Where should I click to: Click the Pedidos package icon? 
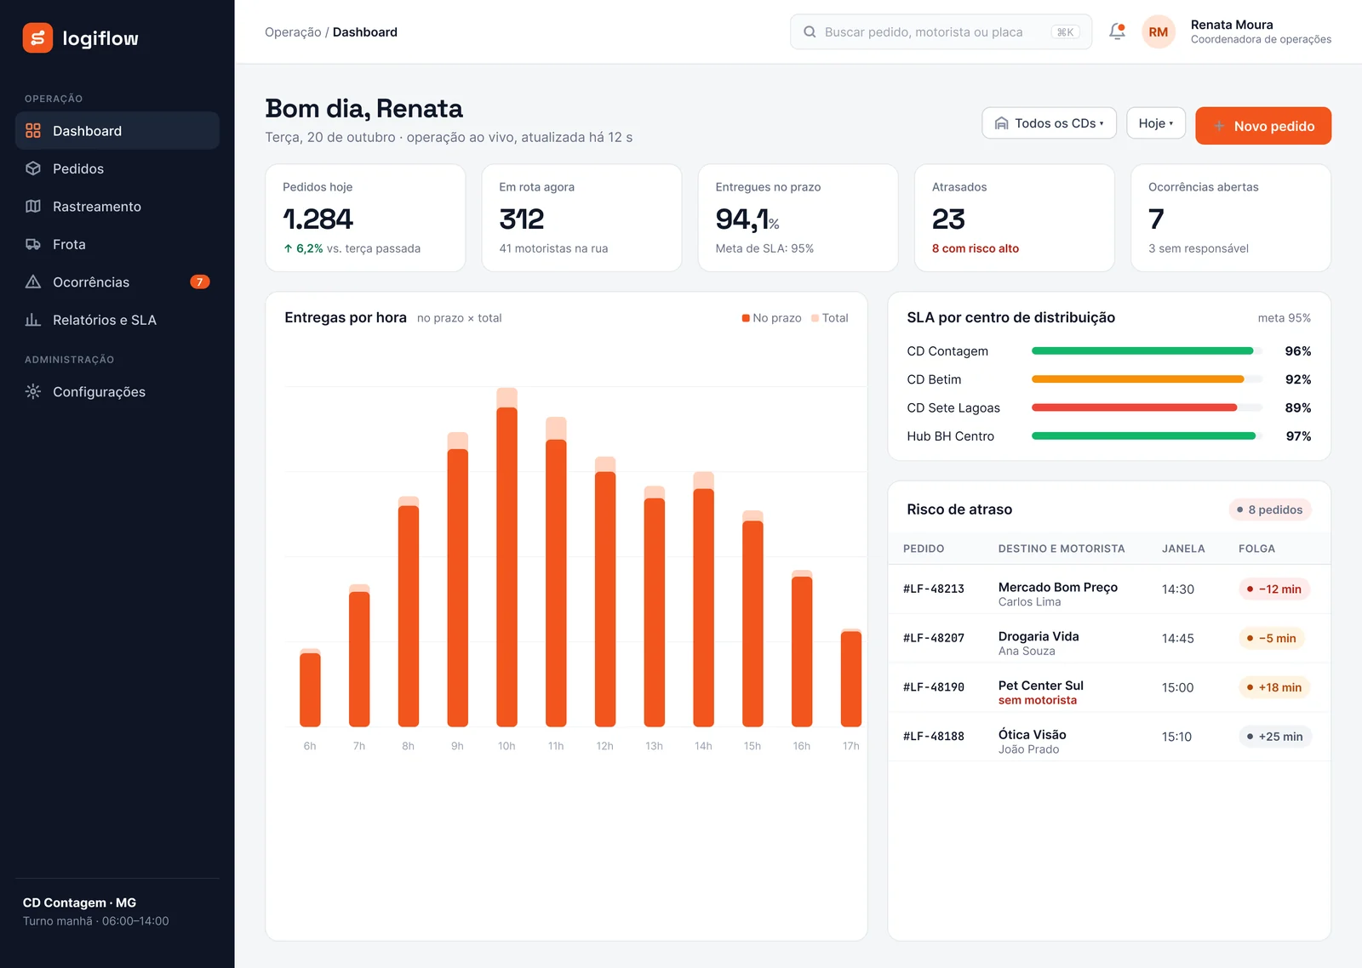click(x=33, y=168)
